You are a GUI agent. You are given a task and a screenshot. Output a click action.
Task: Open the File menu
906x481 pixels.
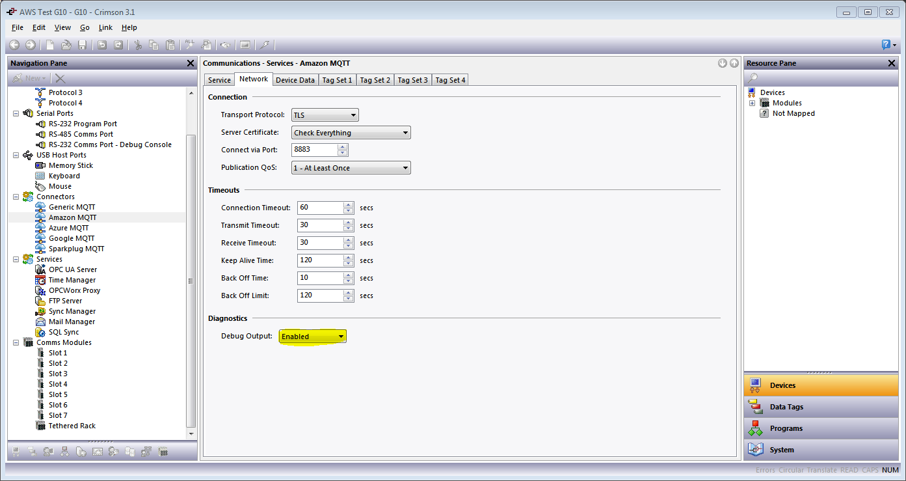click(18, 27)
